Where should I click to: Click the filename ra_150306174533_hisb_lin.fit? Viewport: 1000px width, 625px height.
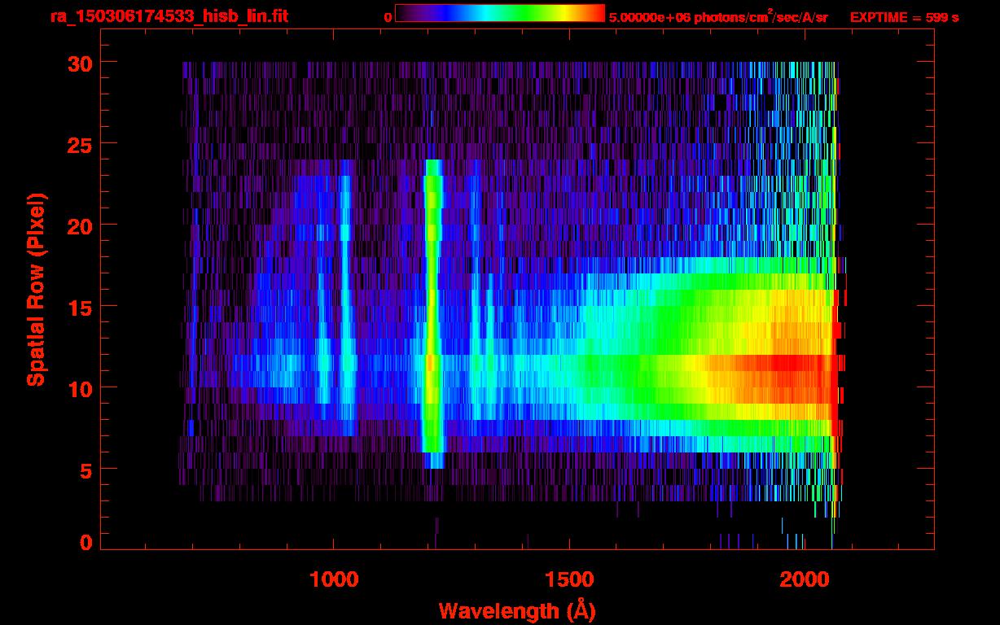coord(169,15)
